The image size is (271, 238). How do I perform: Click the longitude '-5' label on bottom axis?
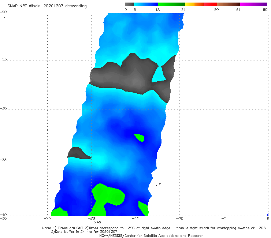[x=224, y=218]
